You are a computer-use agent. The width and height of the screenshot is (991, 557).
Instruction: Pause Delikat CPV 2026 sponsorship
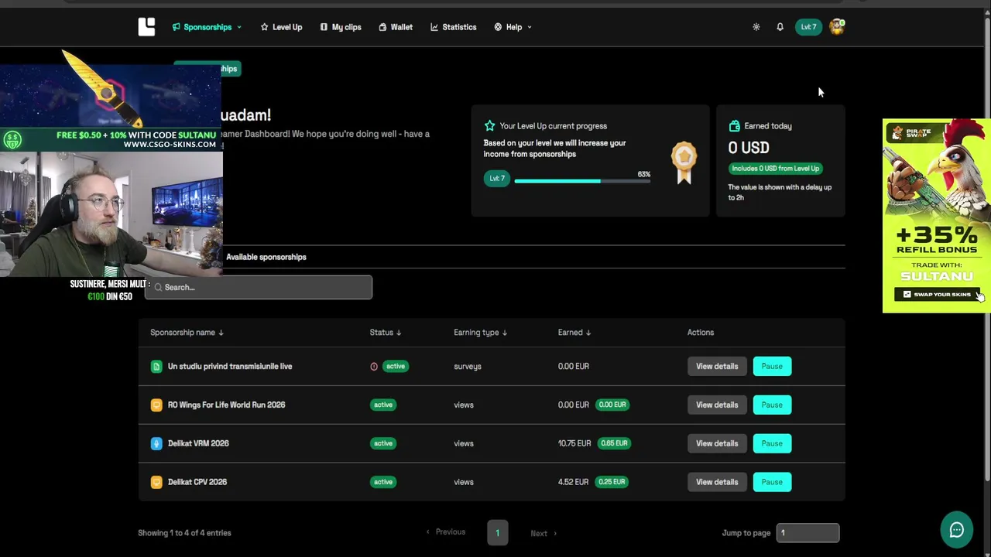click(x=772, y=482)
